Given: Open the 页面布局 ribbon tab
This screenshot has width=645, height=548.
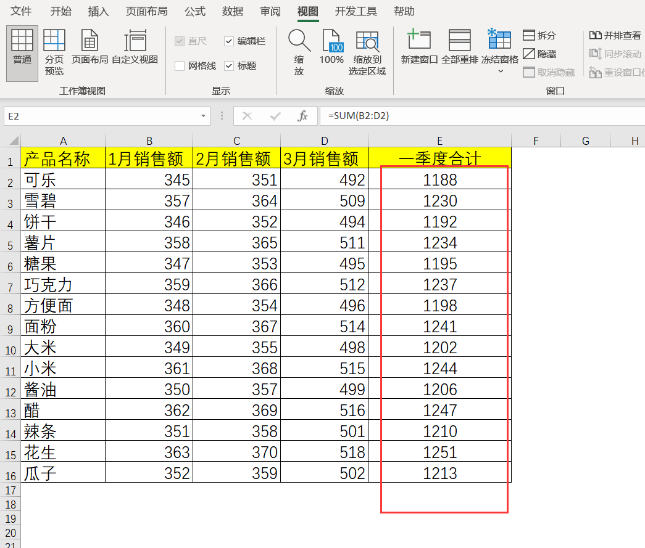Looking at the screenshot, I should click(146, 11).
